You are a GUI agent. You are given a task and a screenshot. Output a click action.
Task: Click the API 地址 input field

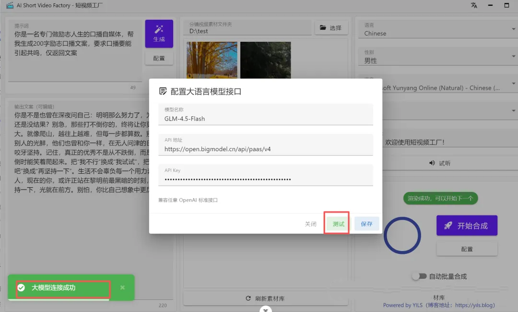click(266, 149)
